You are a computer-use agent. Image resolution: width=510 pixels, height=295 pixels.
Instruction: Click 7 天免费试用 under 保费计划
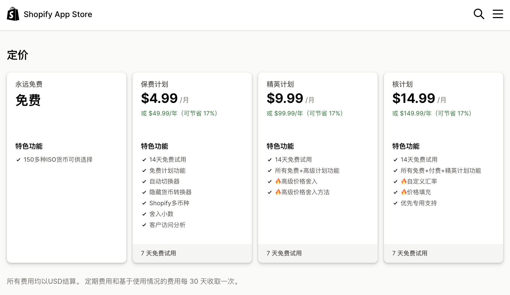pyautogui.click(x=158, y=253)
